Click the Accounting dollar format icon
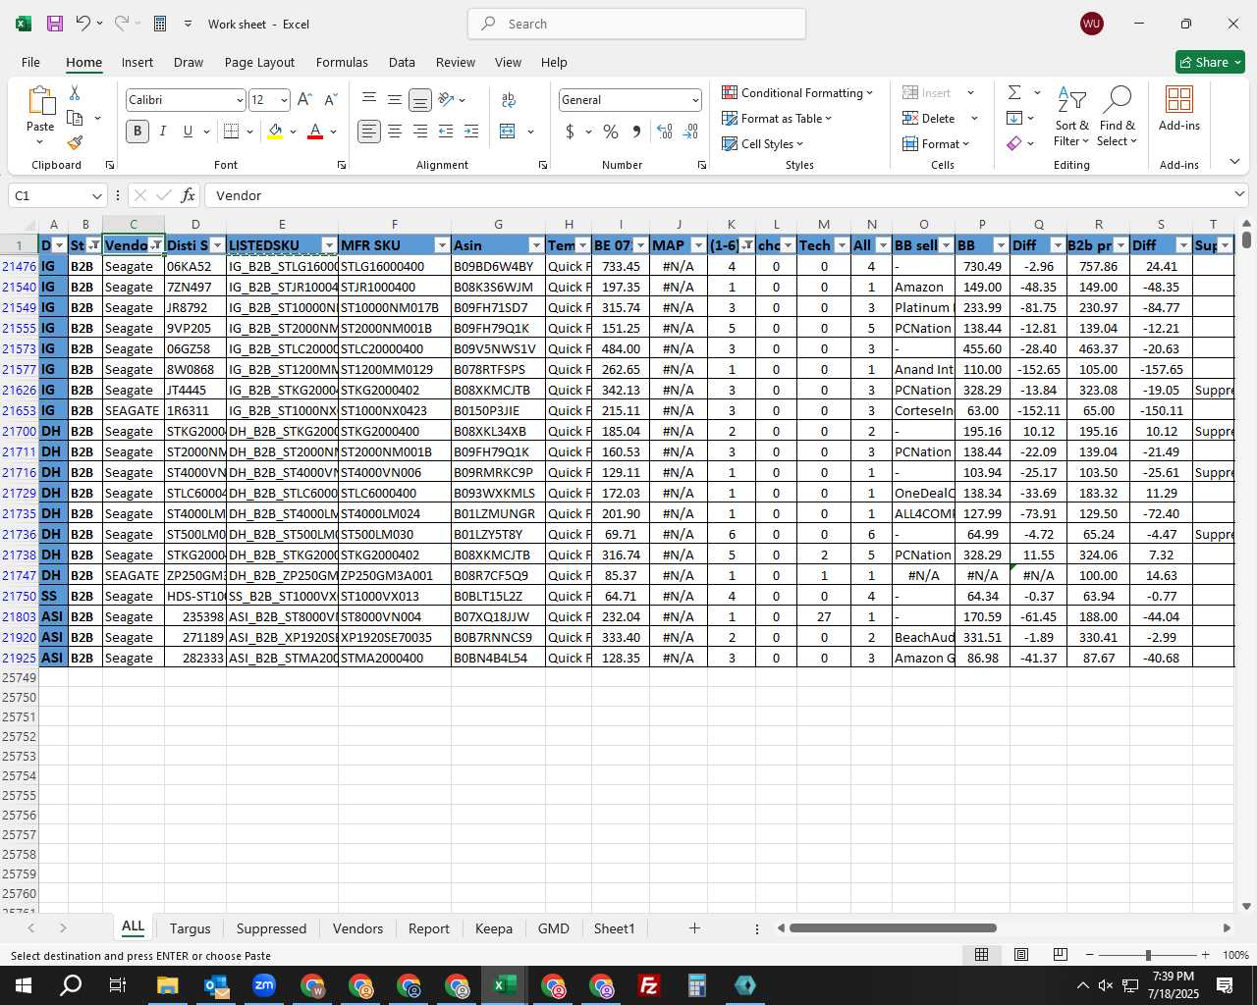The height and width of the screenshot is (1005, 1257). [570, 132]
